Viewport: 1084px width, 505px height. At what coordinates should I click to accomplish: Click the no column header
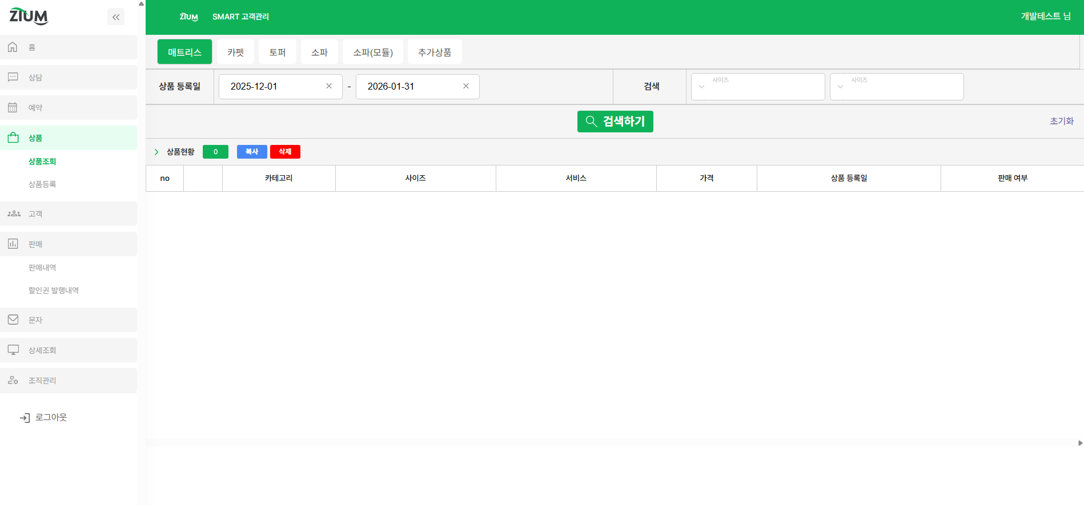(165, 178)
